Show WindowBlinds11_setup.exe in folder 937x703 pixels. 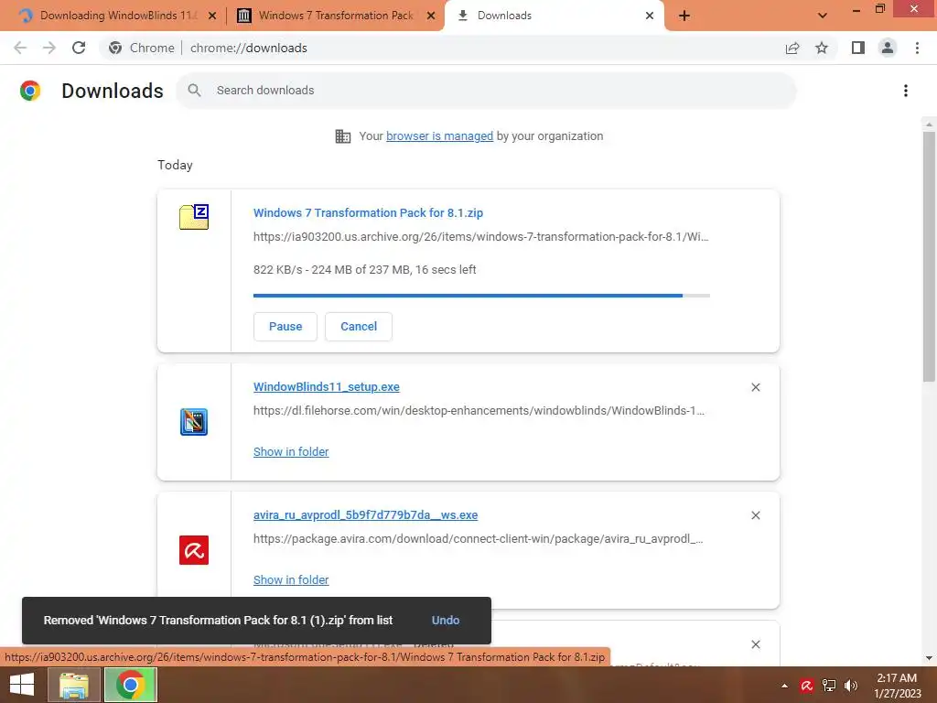(291, 452)
